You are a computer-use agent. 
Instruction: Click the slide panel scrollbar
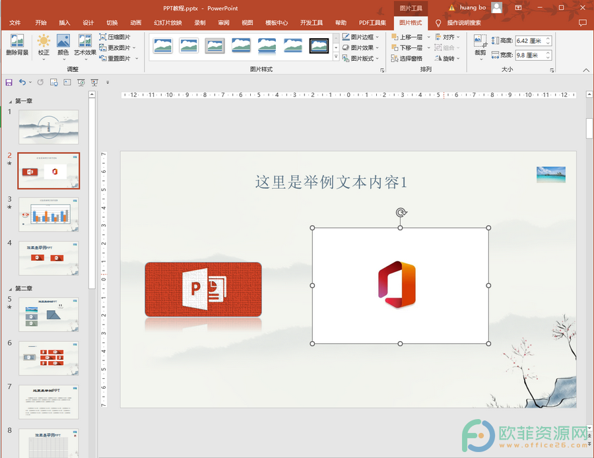[x=92, y=193]
